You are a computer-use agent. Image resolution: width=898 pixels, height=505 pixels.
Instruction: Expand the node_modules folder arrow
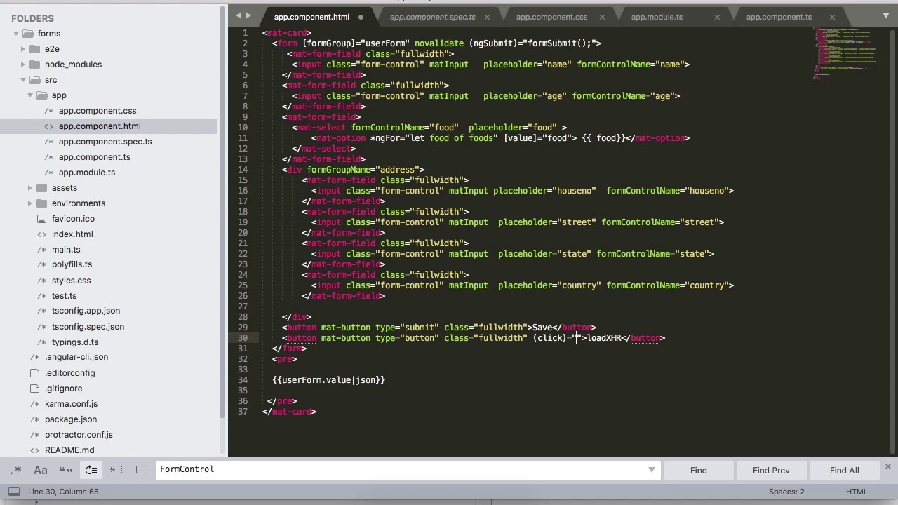click(x=23, y=65)
